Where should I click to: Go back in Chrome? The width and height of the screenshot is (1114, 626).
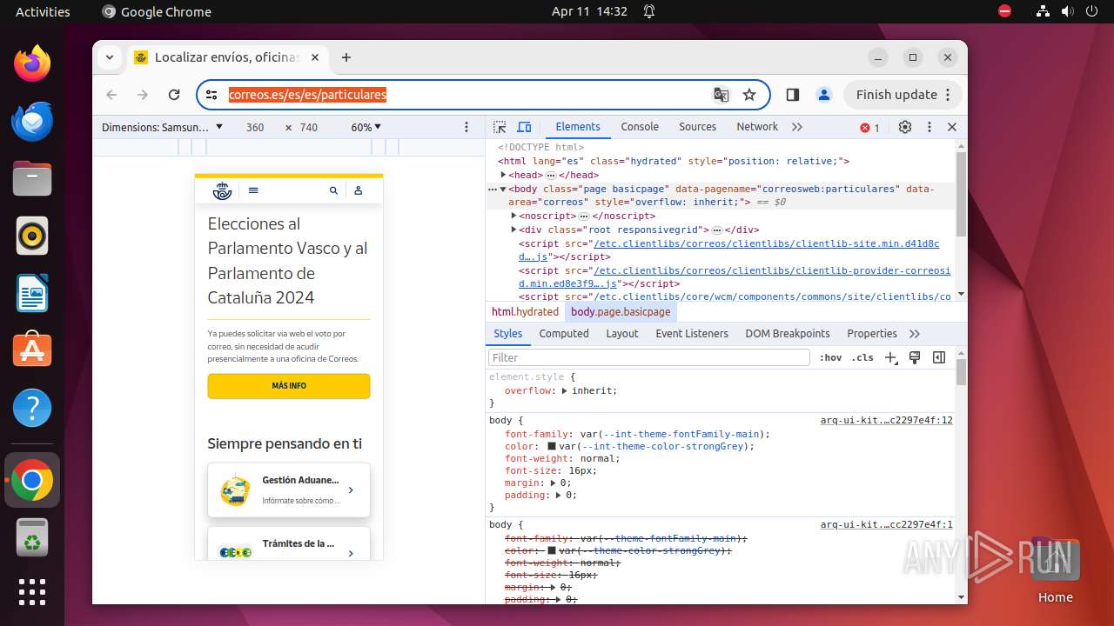(x=111, y=95)
